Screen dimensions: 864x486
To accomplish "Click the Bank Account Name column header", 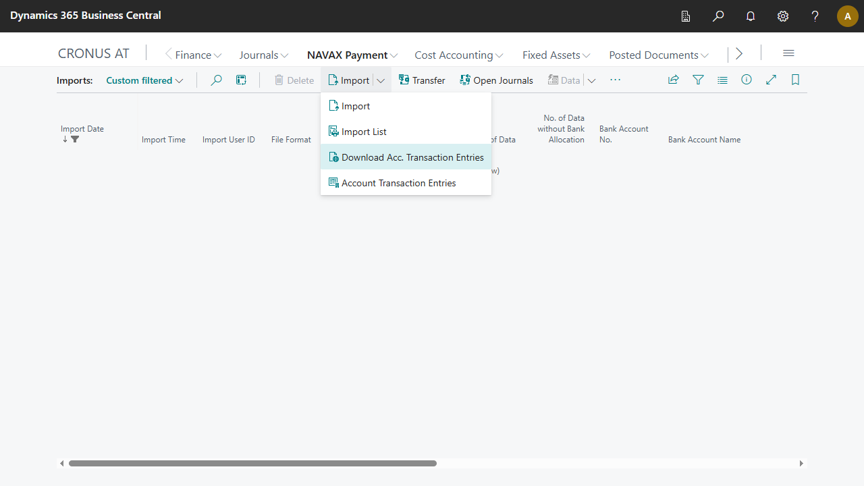I will coord(704,140).
